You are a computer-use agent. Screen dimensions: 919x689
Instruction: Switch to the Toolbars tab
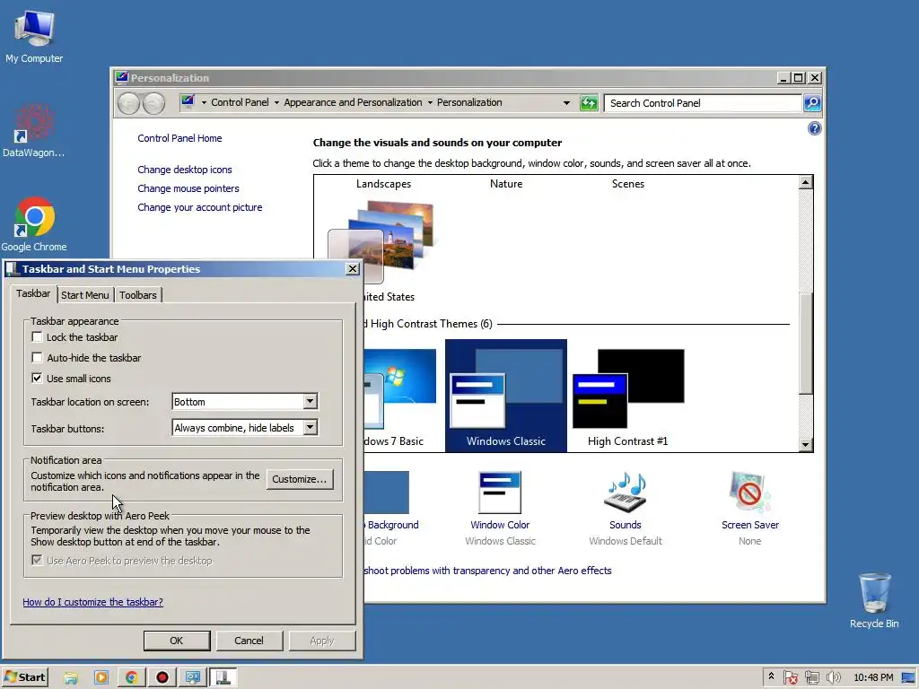click(137, 295)
